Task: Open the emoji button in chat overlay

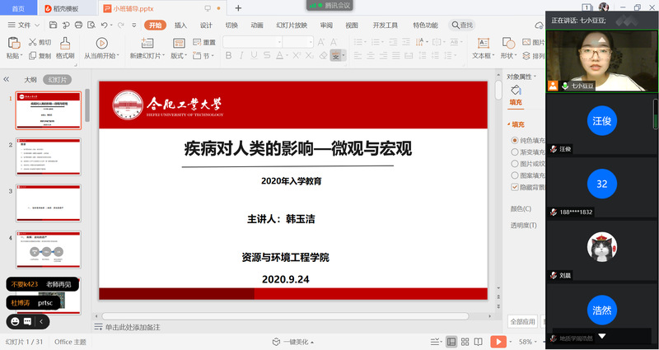Action: pyautogui.click(x=15, y=321)
